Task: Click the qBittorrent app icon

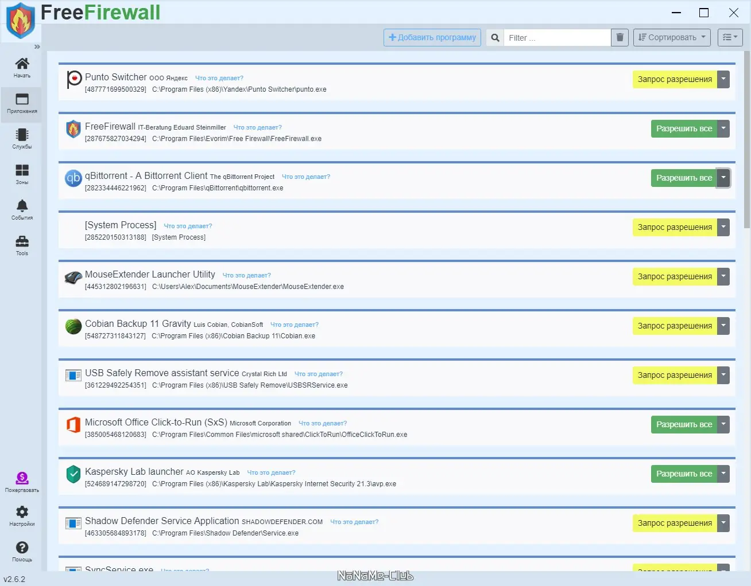Action: click(x=73, y=178)
